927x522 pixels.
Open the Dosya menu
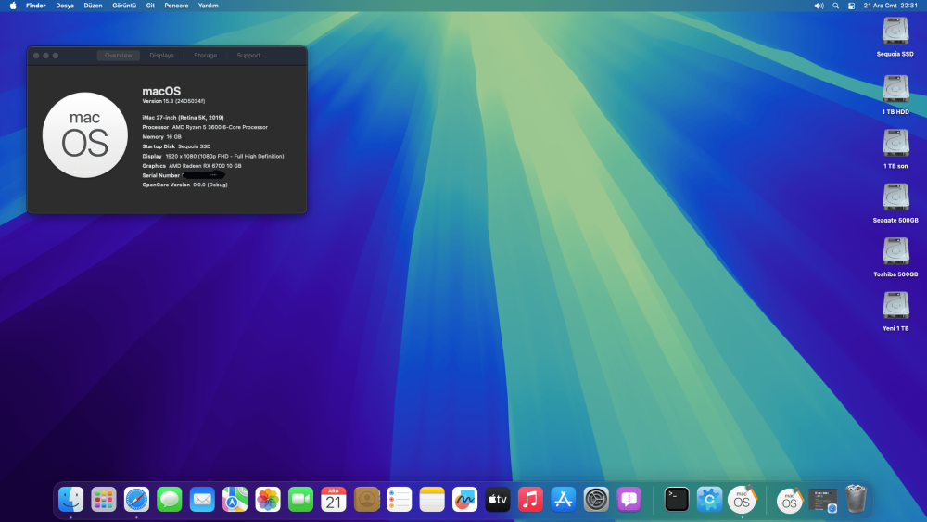tap(65, 6)
